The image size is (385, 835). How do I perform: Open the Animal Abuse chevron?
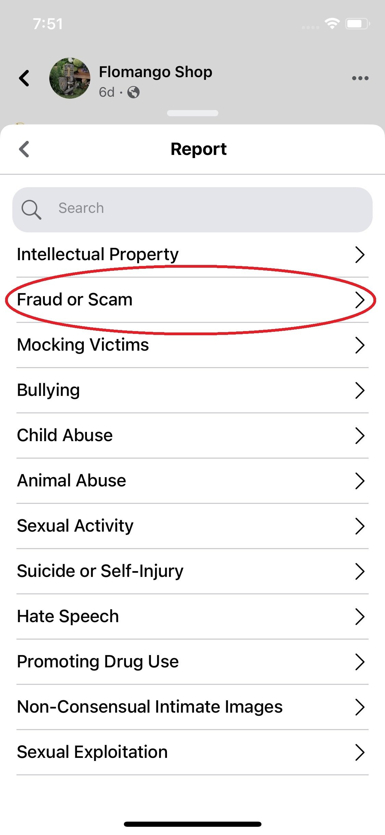(360, 481)
